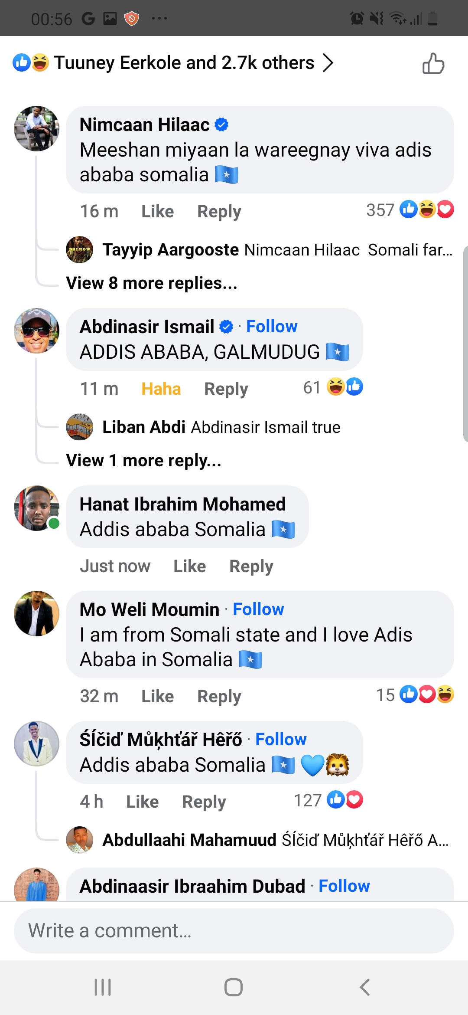Open reactions on Abdinasir Ismail's comment
This screenshot has height=1015, width=468.
point(344,387)
